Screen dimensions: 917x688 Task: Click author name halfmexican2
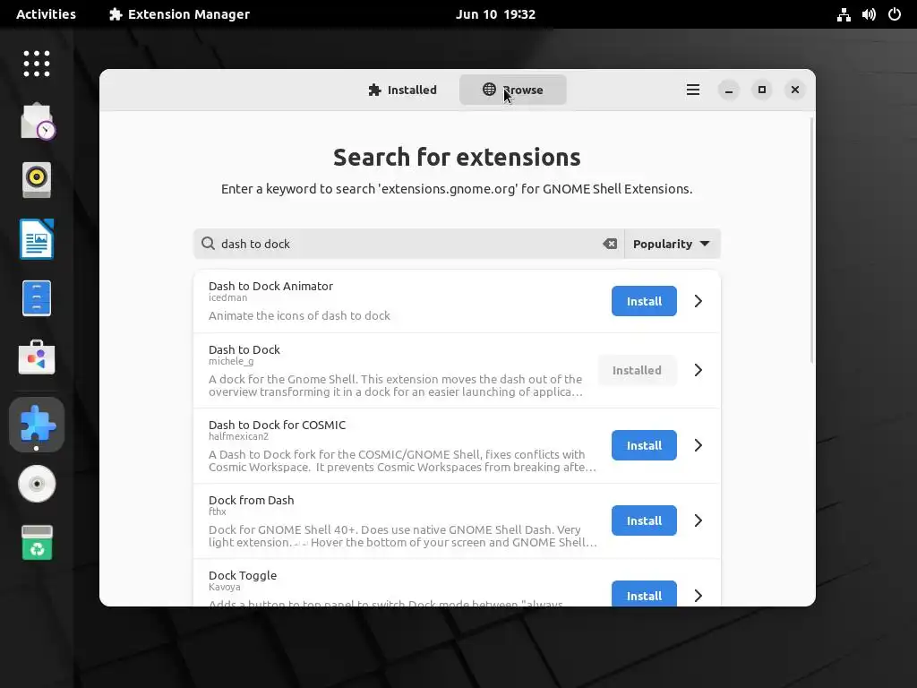238,436
